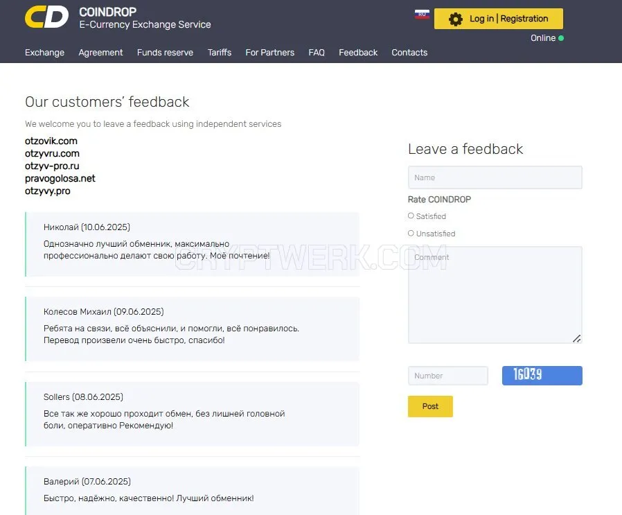
Task: Click the 'Rate COINDROP' label
Action: tap(440, 200)
